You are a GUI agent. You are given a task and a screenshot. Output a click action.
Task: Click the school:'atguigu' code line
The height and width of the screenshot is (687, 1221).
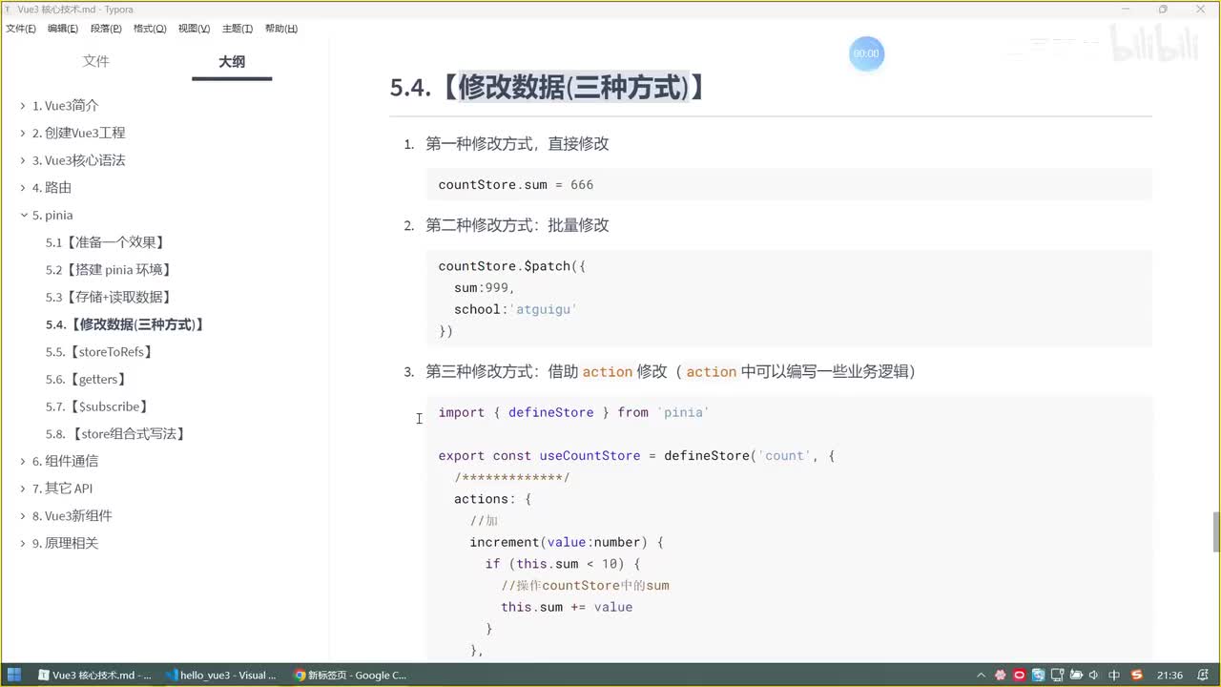click(516, 309)
